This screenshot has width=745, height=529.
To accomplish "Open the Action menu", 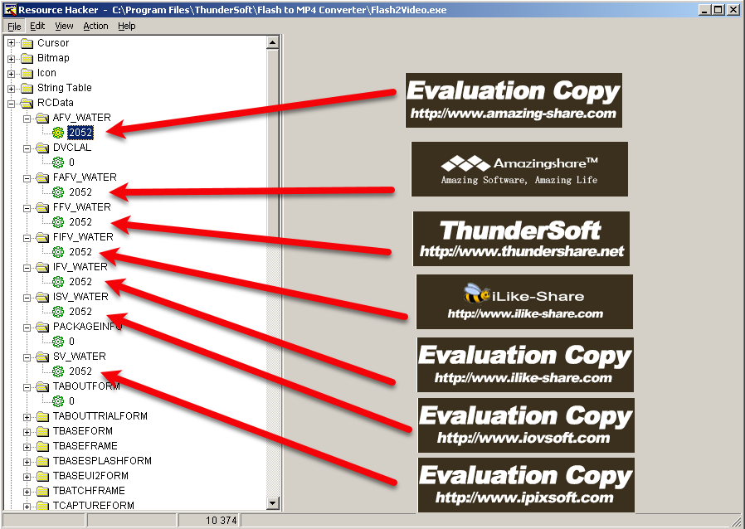I will point(95,26).
